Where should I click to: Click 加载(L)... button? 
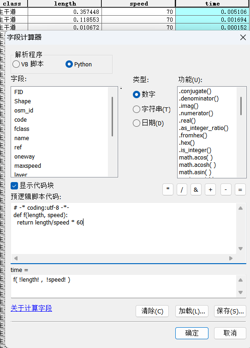pos(191,311)
